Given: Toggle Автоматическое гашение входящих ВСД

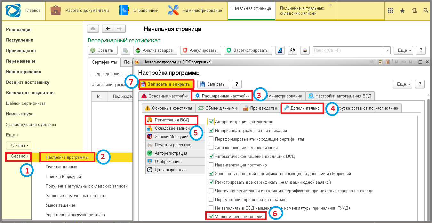Looking at the screenshot, I should coord(211,156).
